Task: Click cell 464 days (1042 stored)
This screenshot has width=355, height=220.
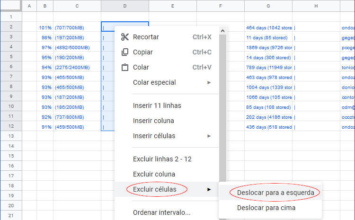Action: click(x=268, y=27)
